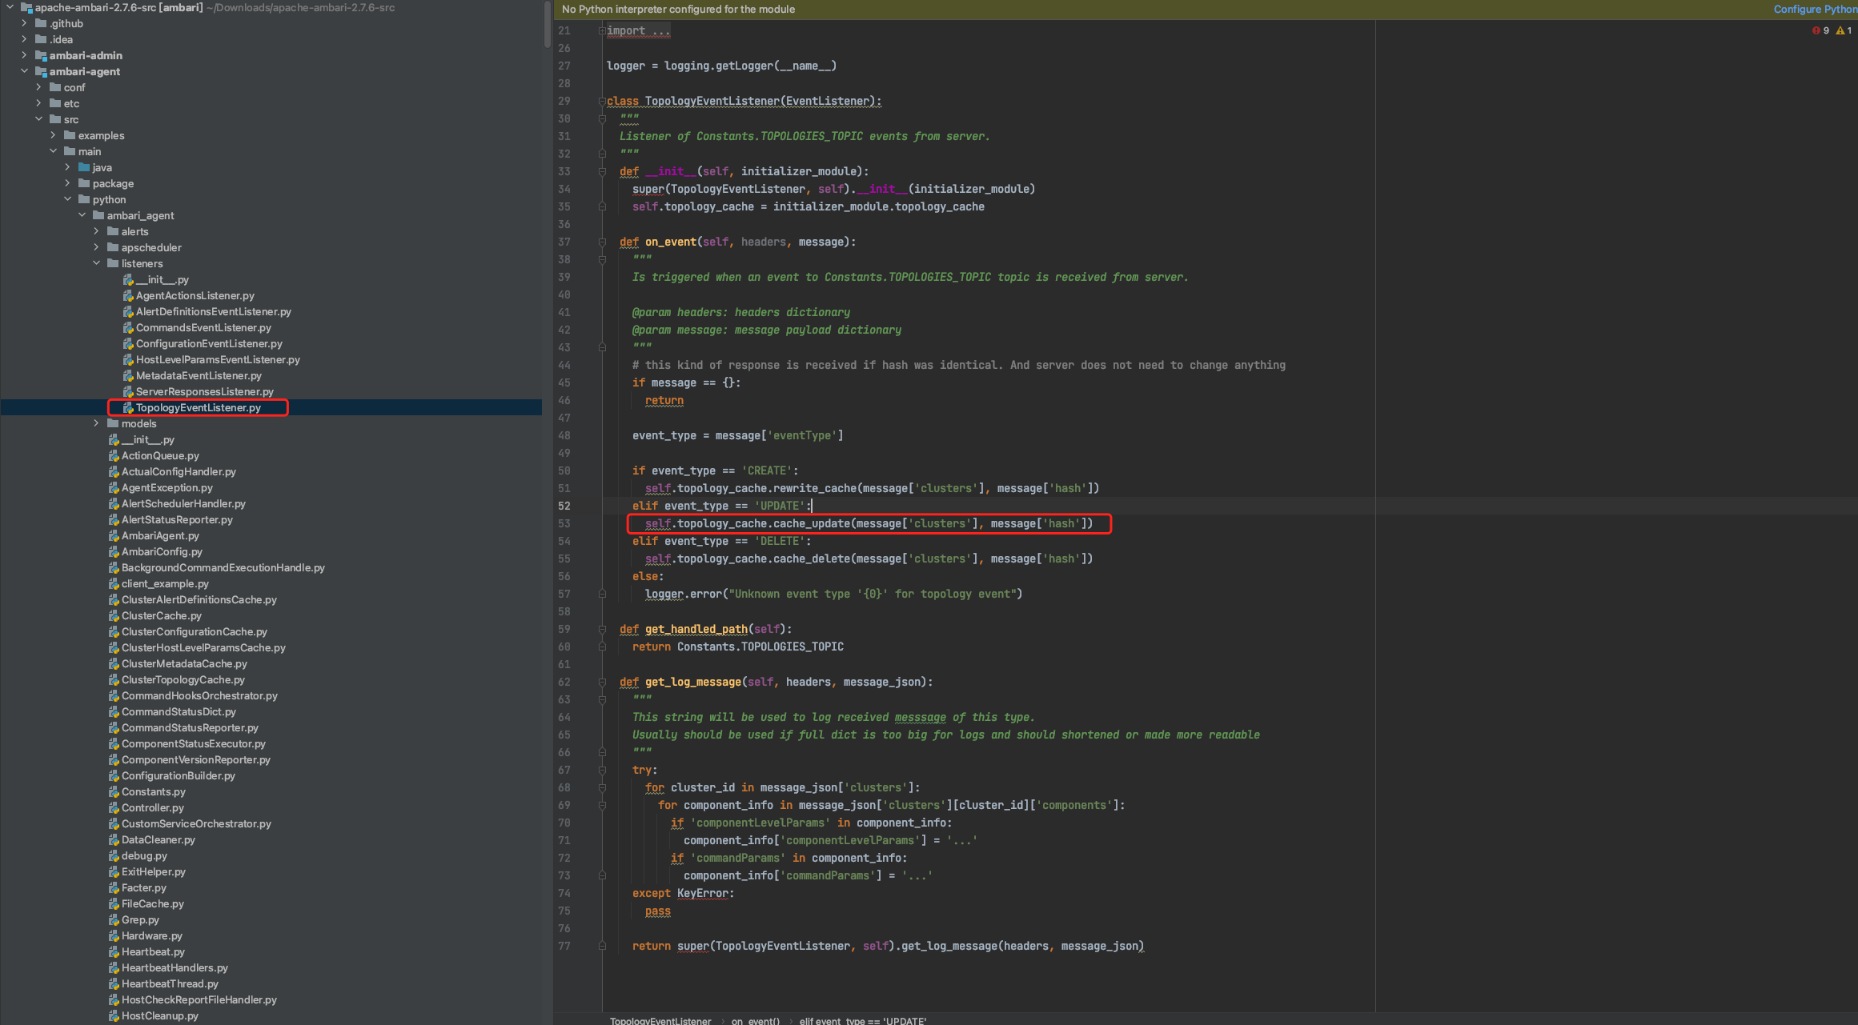Viewport: 1858px width, 1025px height.
Task: Click on_event() in the breadcrumb bar
Action: 755,1021
